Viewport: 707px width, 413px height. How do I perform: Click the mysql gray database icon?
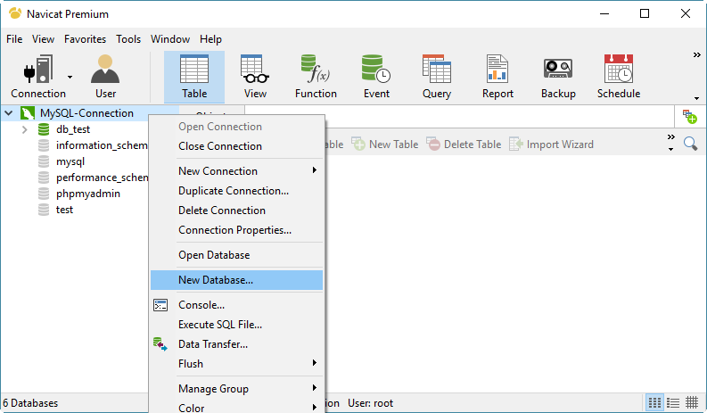pos(44,161)
